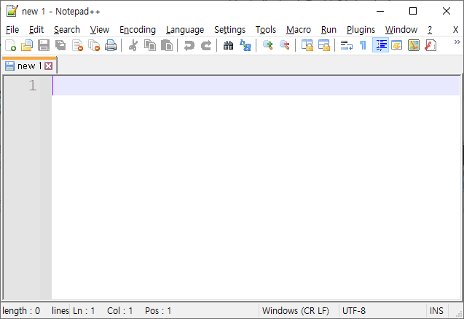Open the Language menu
This screenshot has width=464, height=319.
click(185, 30)
